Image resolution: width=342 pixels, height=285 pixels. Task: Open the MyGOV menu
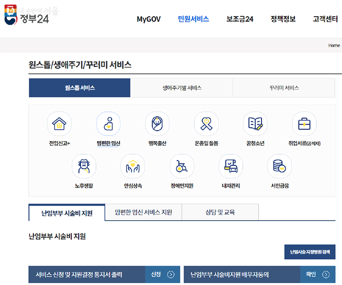(x=148, y=19)
